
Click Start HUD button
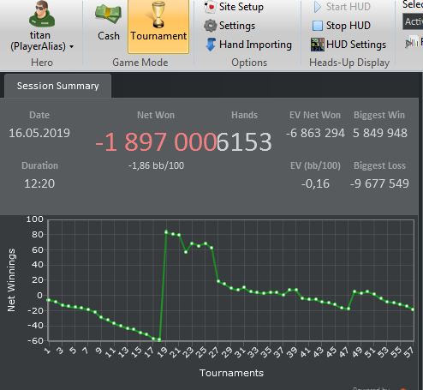[x=342, y=7]
